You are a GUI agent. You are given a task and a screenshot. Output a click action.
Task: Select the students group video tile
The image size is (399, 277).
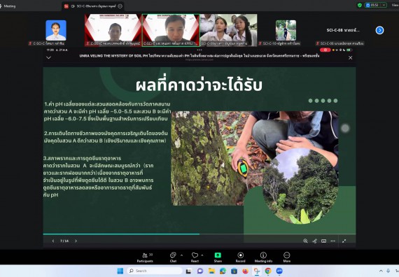[x=228, y=30]
